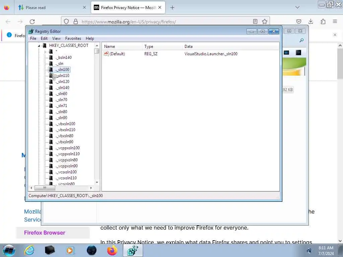Click the Name column header
The height and width of the screenshot is (257, 343).
pos(122,46)
